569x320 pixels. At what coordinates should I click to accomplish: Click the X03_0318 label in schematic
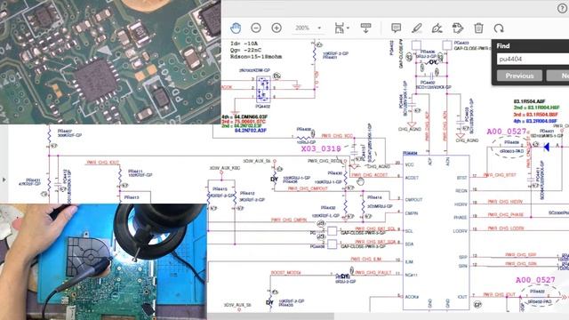tap(321, 148)
